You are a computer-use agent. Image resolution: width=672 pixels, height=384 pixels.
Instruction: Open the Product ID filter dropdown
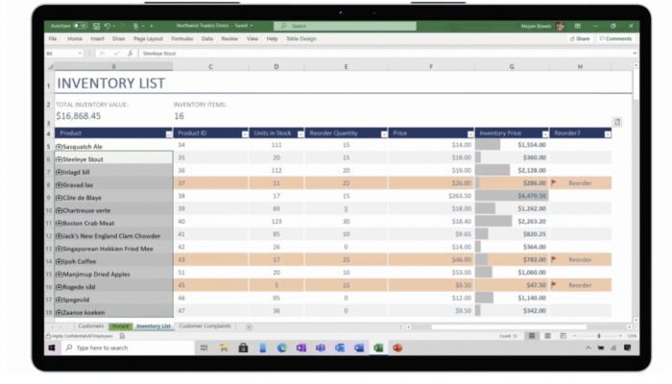click(245, 134)
